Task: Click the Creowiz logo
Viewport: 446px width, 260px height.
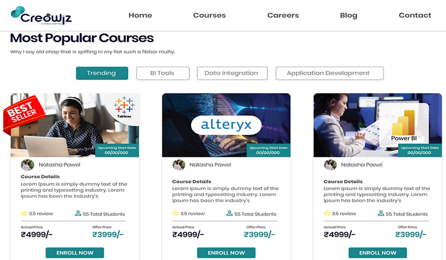Action: 41,16
